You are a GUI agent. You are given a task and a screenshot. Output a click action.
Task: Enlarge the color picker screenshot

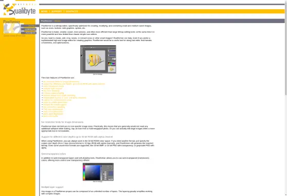pyautogui.click(x=98, y=172)
